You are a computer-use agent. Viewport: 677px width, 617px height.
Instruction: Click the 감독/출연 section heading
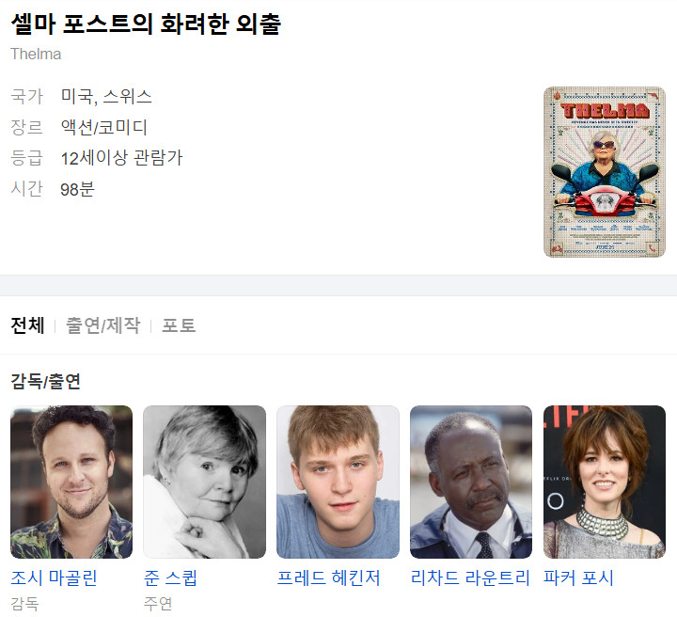45,381
